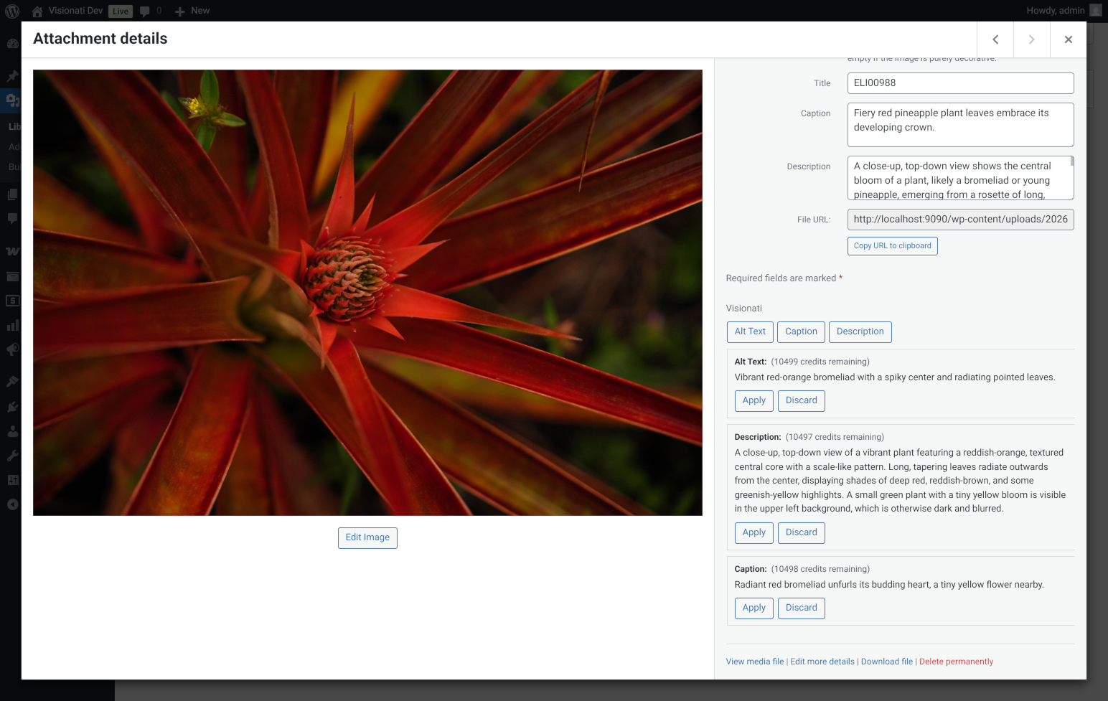Navigate to the previous attachment with the left chevron
Screen dimensions: 1108x701
(995, 39)
